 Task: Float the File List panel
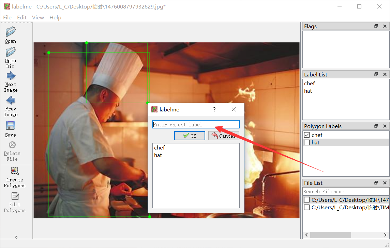click(376, 182)
